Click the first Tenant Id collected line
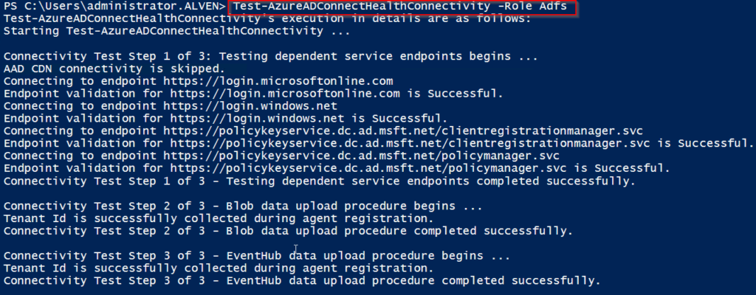 point(215,219)
